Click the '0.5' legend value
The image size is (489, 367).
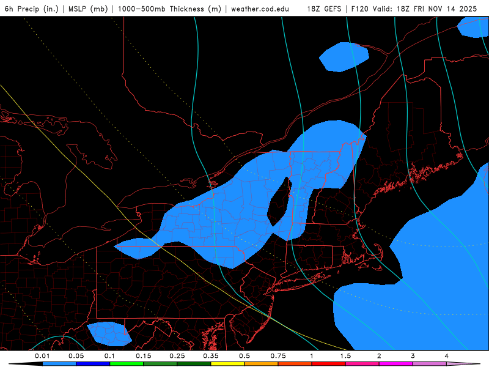pos(244,356)
